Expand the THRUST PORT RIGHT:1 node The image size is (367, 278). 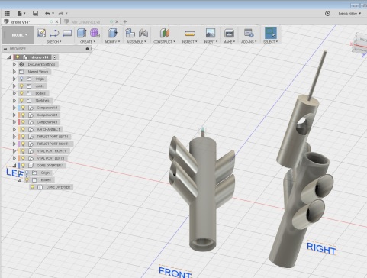(x=14, y=144)
